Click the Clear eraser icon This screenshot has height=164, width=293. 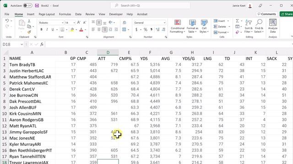pyautogui.click(x=237, y=32)
